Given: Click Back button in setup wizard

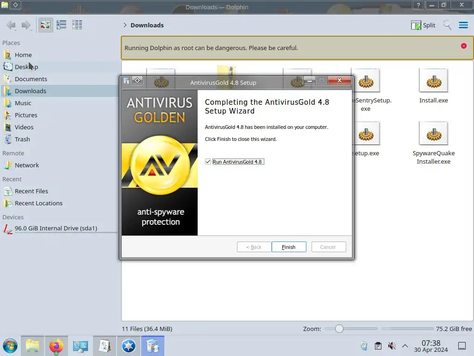Looking at the screenshot, I should [254, 247].
